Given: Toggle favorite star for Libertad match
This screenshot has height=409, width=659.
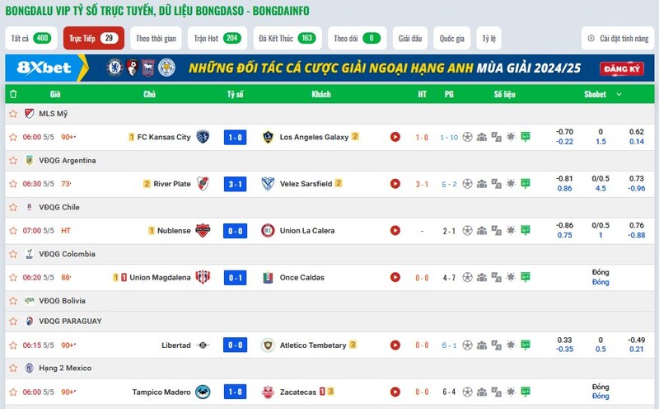Looking at the screenshot, I should pos(13,346).
